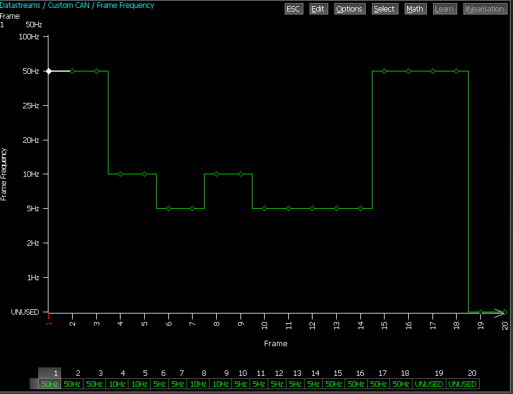Select the UNUSED diamond marker at frame 19
The width and height of the screenshot is (513, 394).
point(480,312)
